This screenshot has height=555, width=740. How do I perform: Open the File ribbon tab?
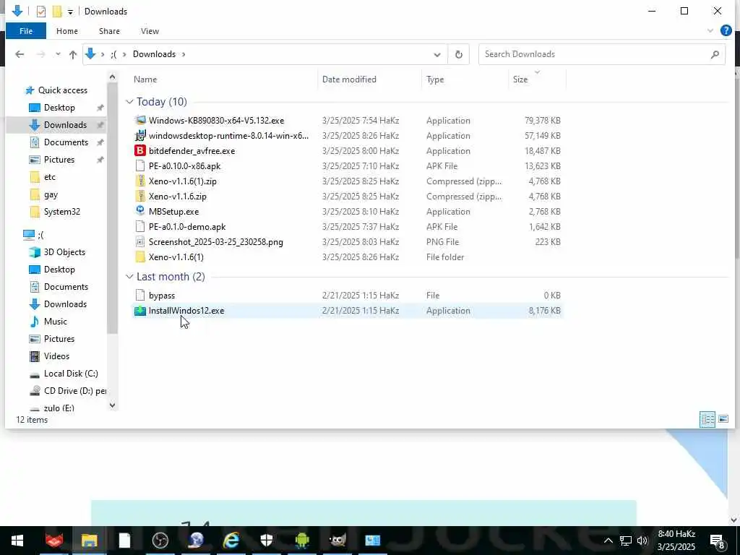point(26,31)
